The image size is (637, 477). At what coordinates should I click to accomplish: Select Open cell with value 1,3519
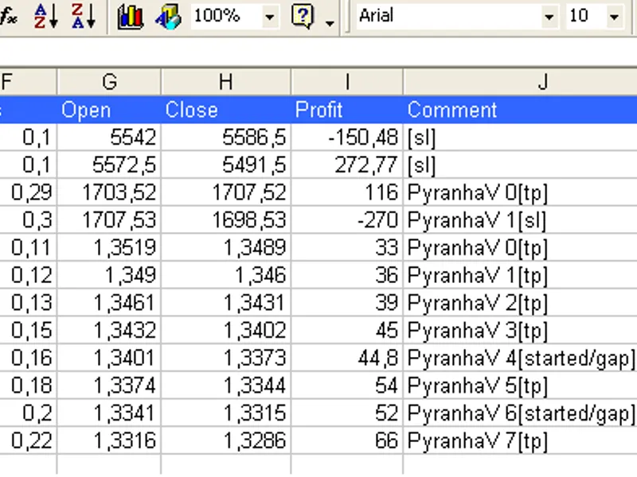109,248
